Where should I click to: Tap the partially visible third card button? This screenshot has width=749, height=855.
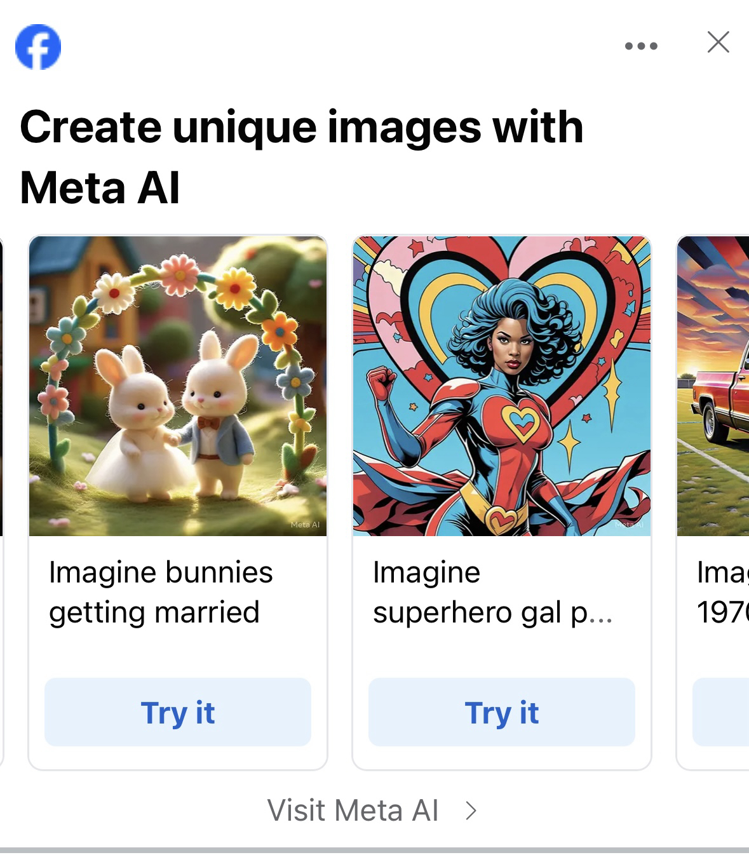coord(721,711)
